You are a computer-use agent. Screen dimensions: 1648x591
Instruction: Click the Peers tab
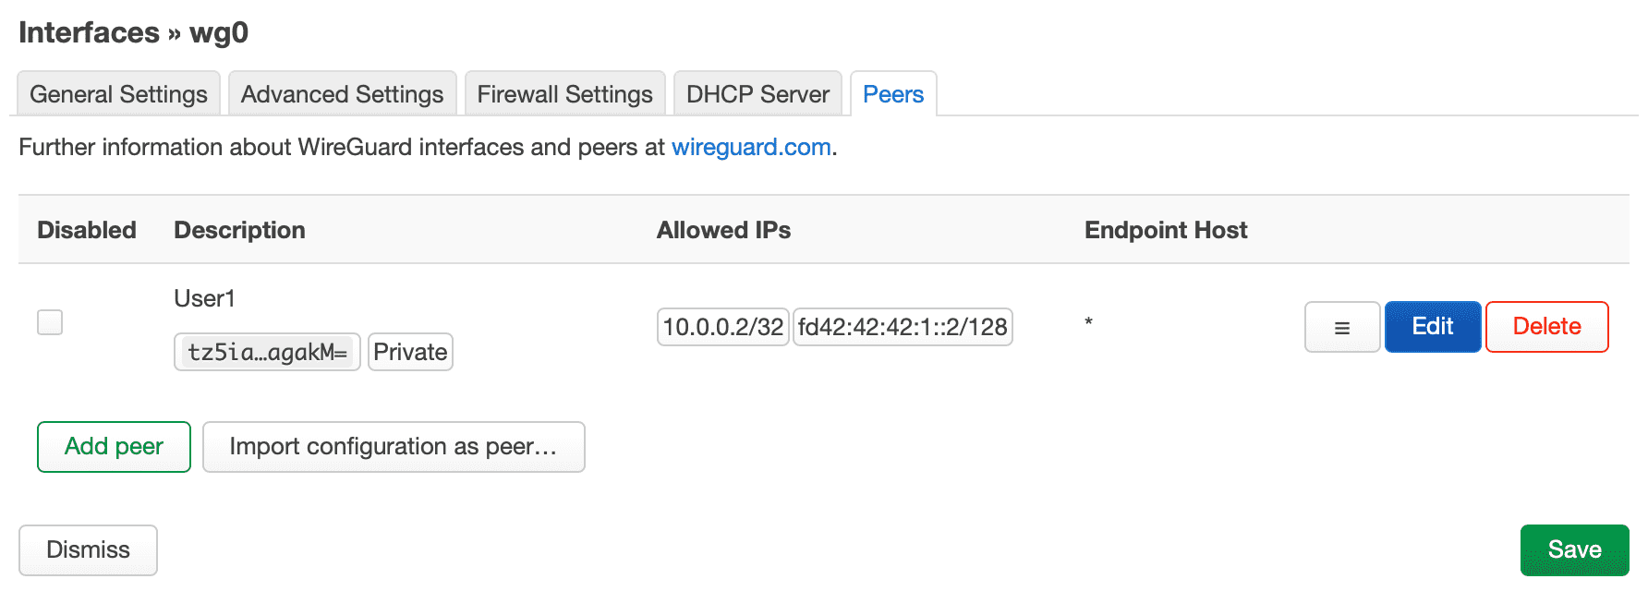pos(892,94)
